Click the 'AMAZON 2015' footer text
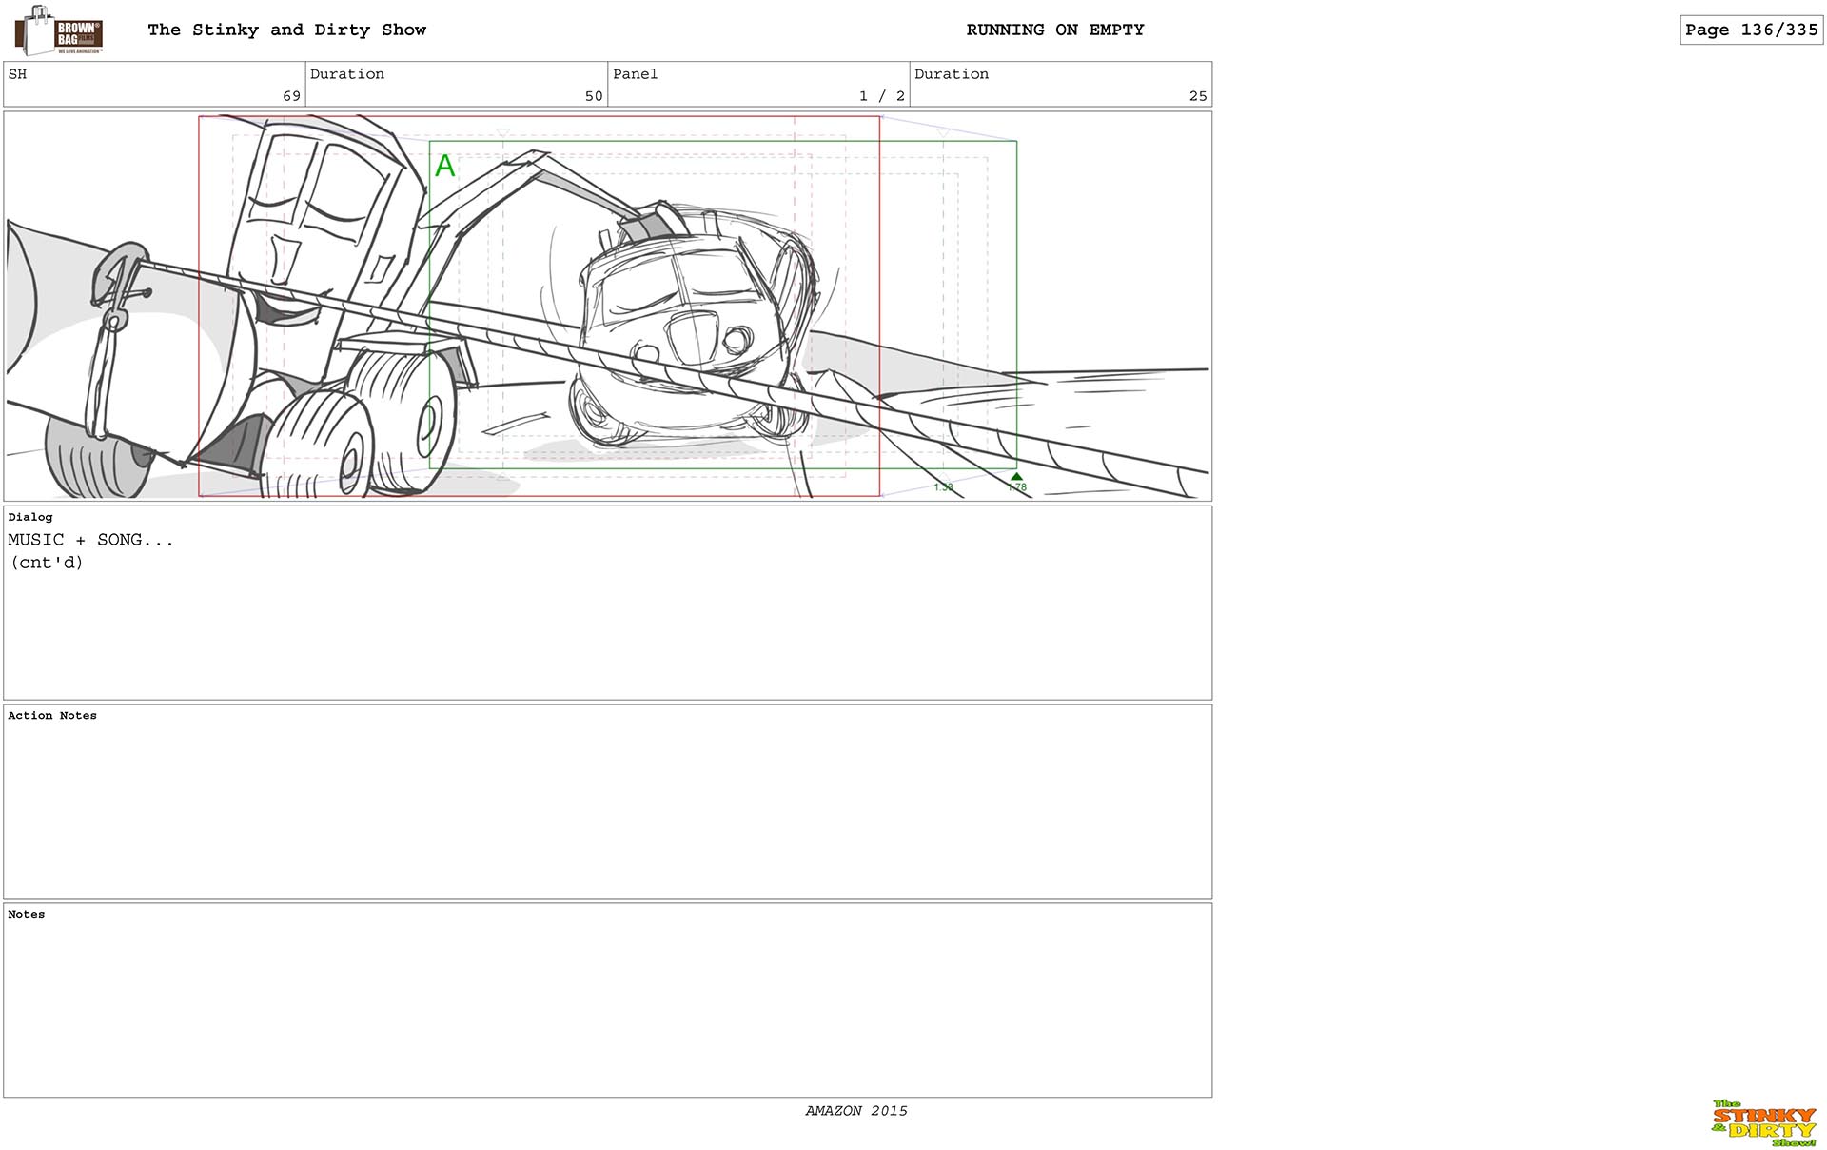Screen dimensions: 1827x1150 (x=856, y=1111)
